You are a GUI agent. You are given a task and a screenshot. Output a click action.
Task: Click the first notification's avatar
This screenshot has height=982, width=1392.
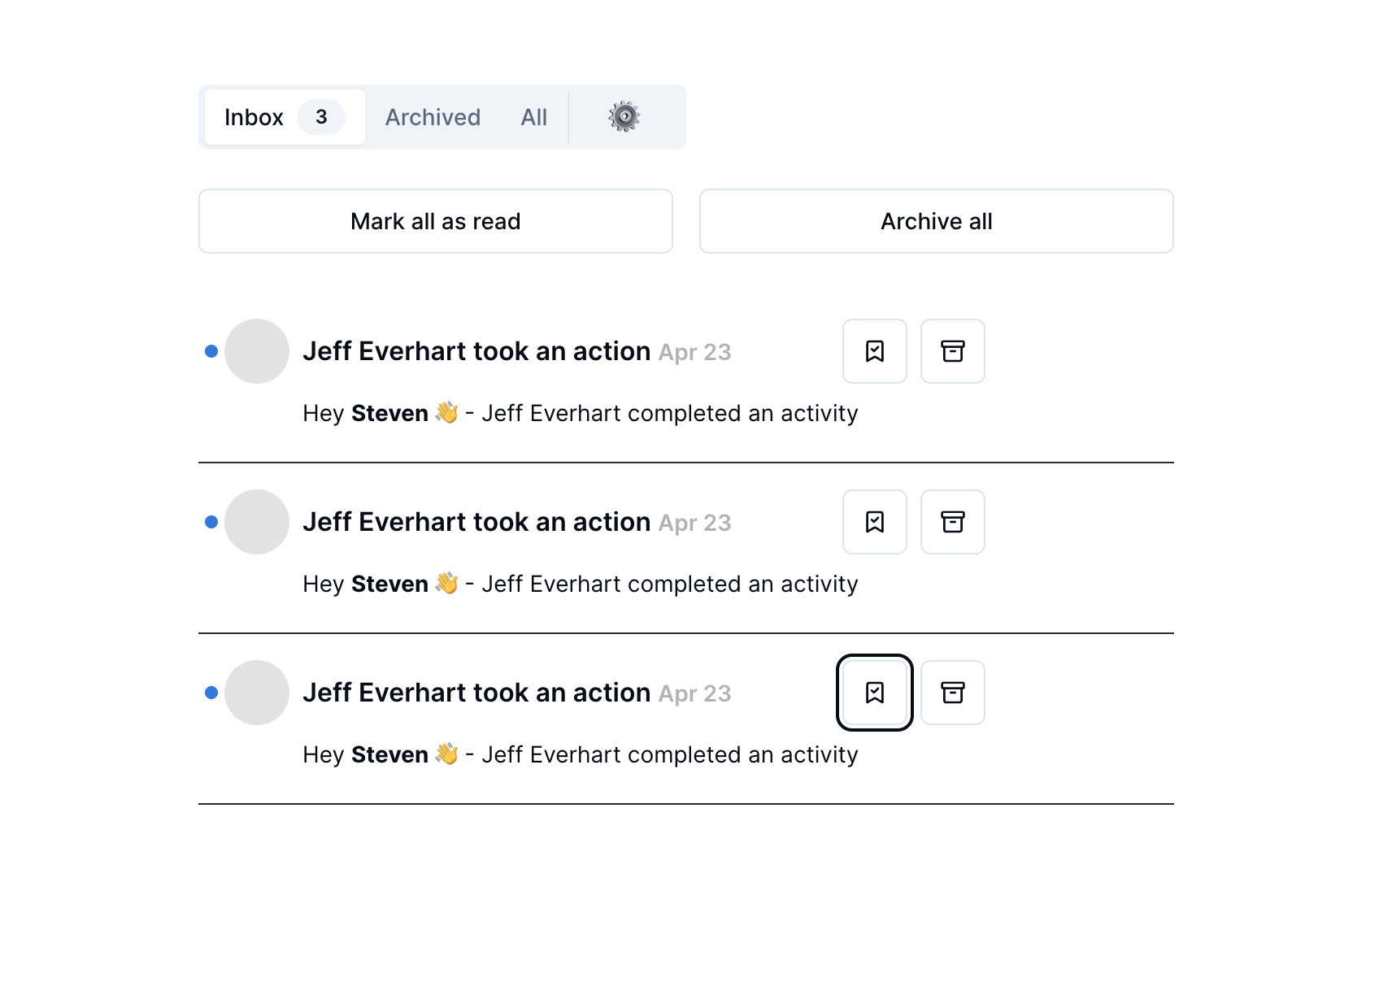click(x=257, y=351)
